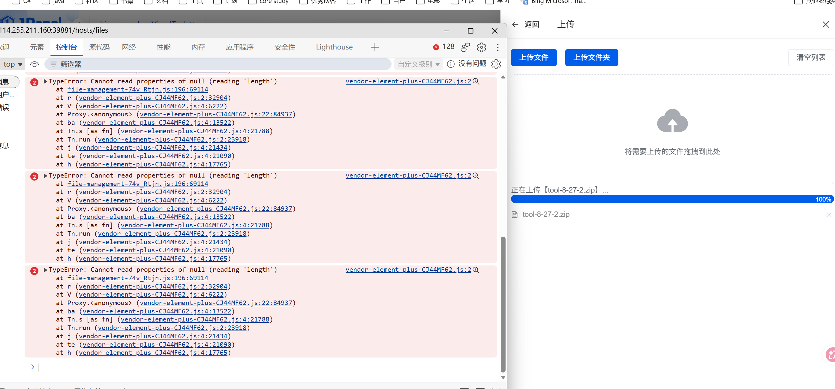Screen dimensions: 835x389
Task: Click the file icon beside tool-8-27-2.zip
Action: coord(515,214)
